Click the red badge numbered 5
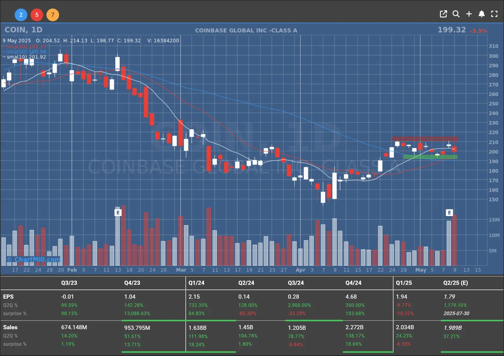This screenshot has width=504, height=356. click(37, 15)
